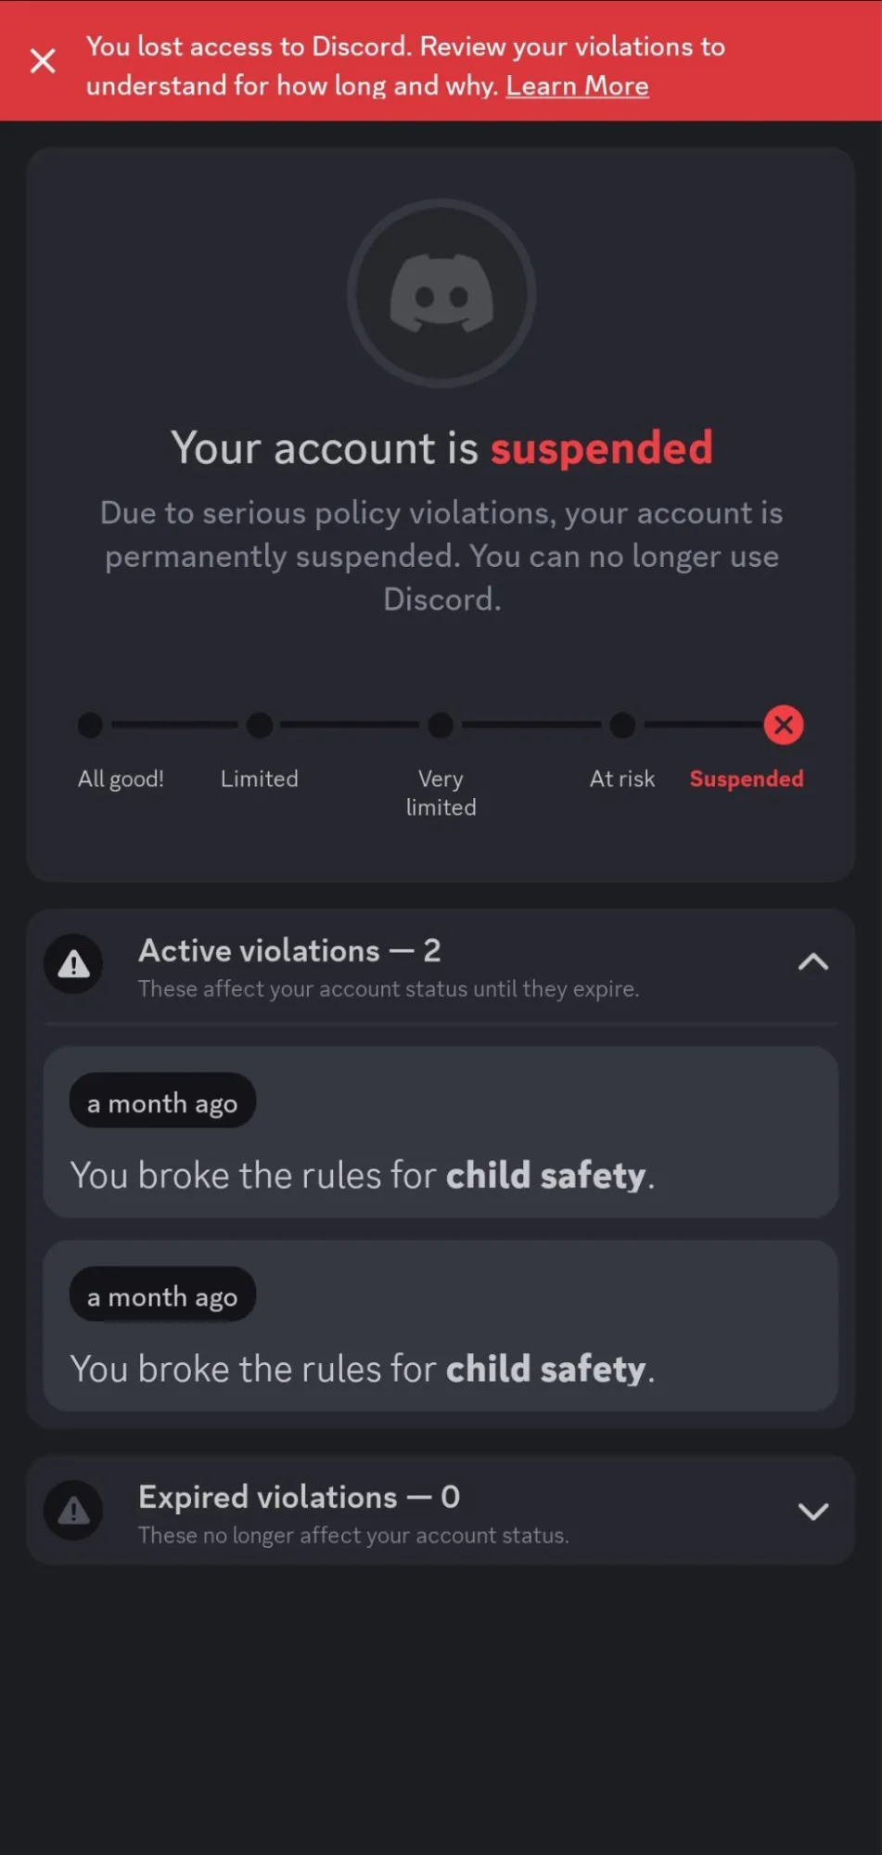882x1855 pixels.
Task: Click the At risk status dot
Action: point(622,725)
